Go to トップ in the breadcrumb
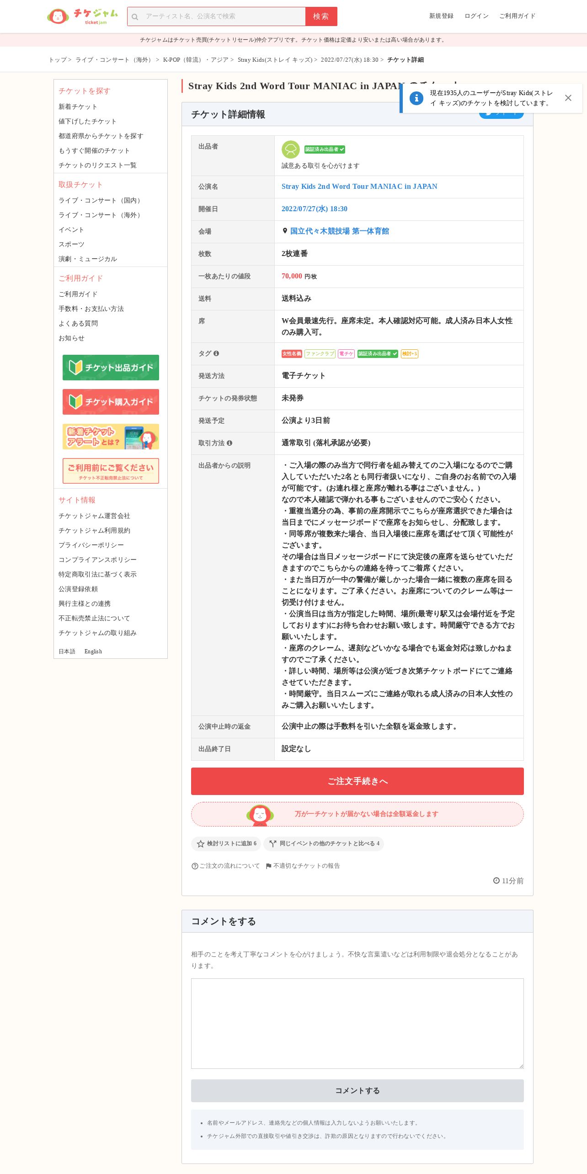The width and height of the screenshot is (587, 1174). pos(58,60)
